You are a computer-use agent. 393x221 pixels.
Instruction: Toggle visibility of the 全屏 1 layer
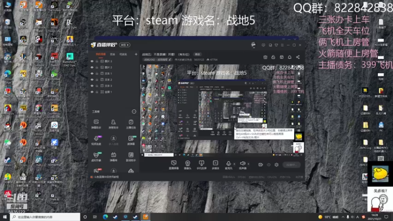click(92, 92)
